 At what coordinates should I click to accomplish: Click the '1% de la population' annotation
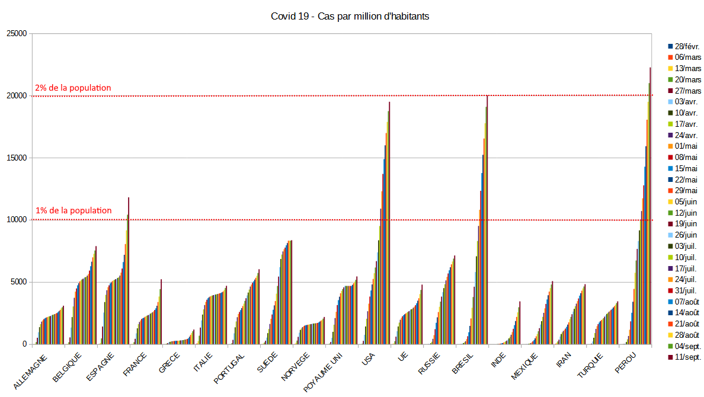tap(73, 210)
